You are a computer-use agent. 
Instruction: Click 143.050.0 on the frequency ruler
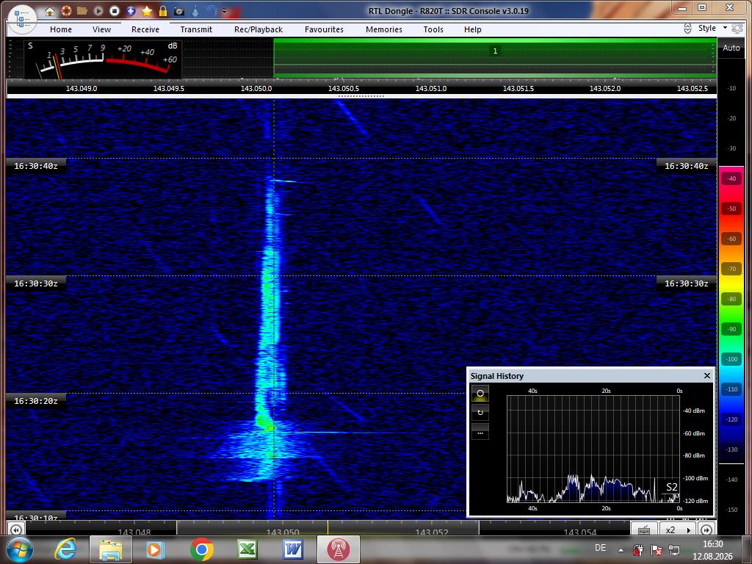(256, 88)
